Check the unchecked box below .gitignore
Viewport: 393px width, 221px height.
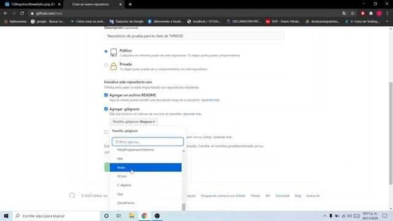coord(106,132)
